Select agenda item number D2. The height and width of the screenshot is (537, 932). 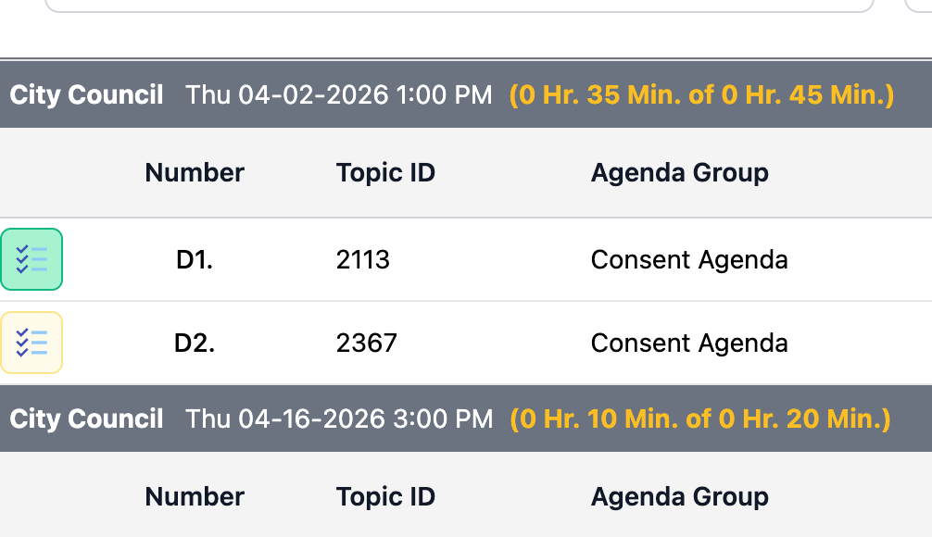click(x=195, y=343)
